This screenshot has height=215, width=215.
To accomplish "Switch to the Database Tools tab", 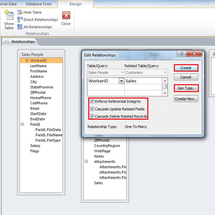I will (x=39, y=4).
